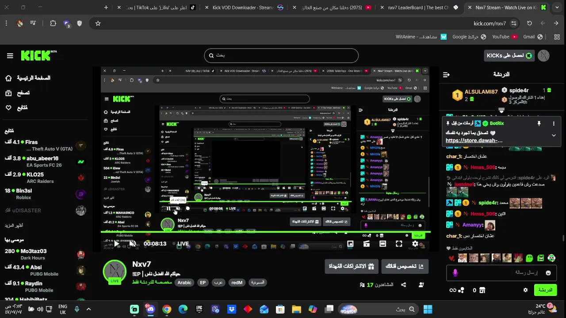Open the store.dawah link in the pinned message
The image size is (566, 318).
(x=474, y=140)
